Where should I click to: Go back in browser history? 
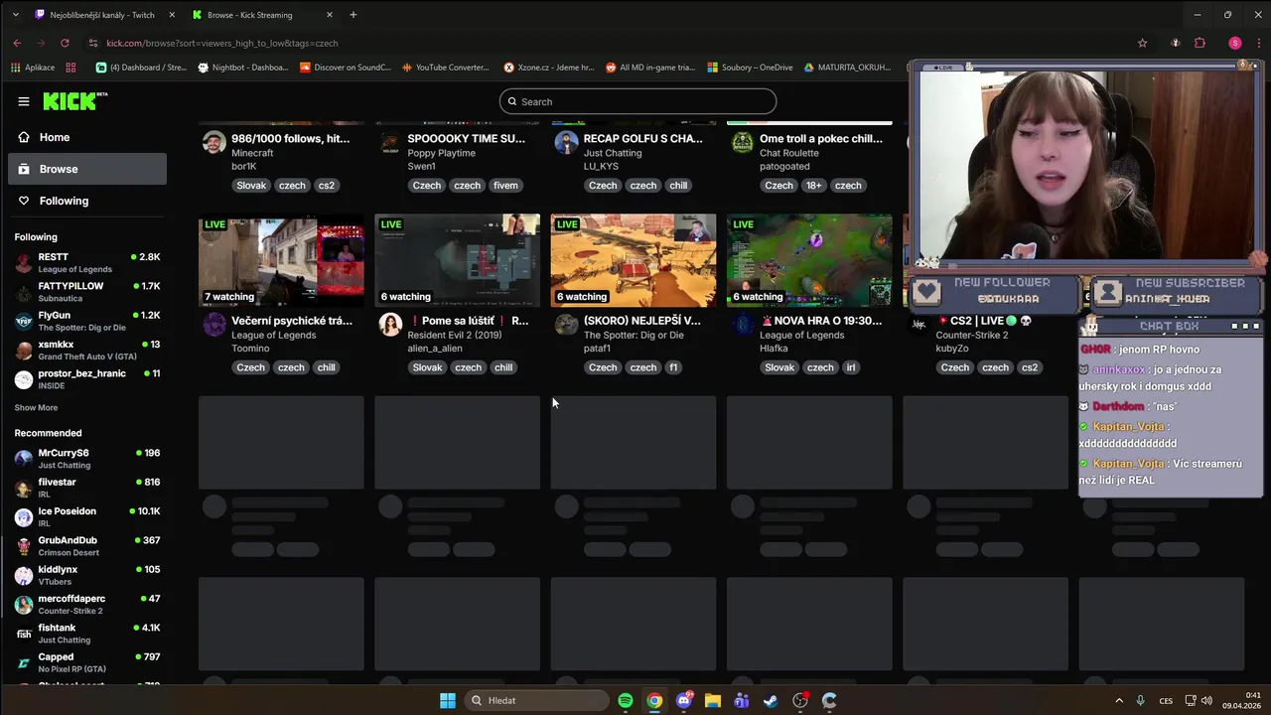[17, 43]
